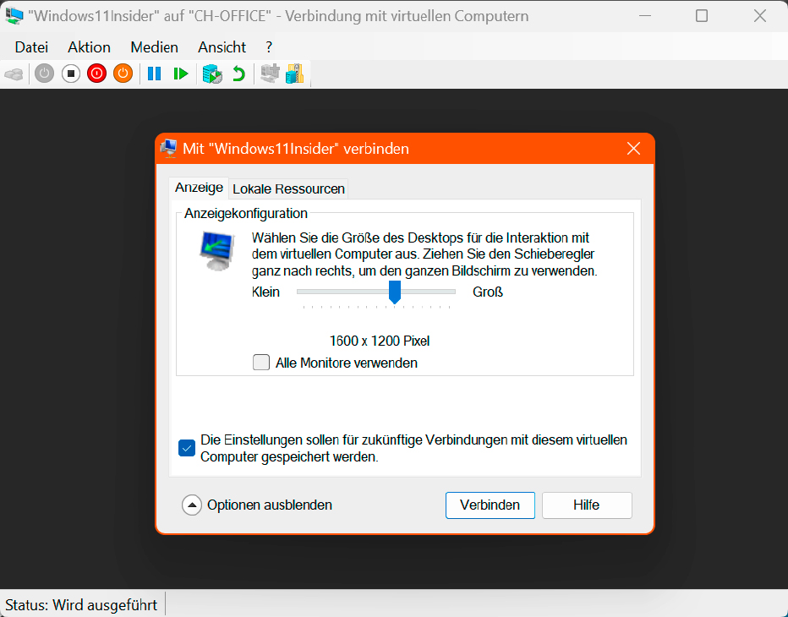Click the green Reset play icon
The width and height of the screenshot is (788, 617).
point(180,74)
